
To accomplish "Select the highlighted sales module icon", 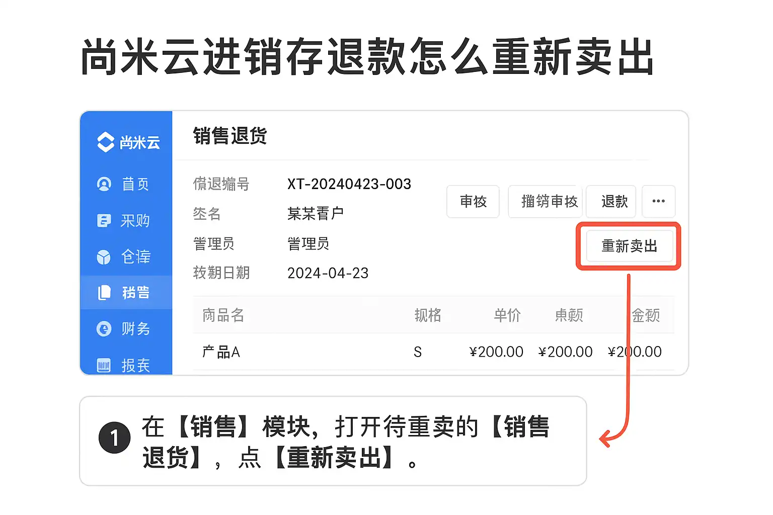I will point(104,292).
